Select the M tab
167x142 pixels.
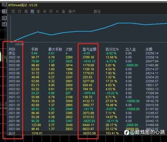click(57, 11)
